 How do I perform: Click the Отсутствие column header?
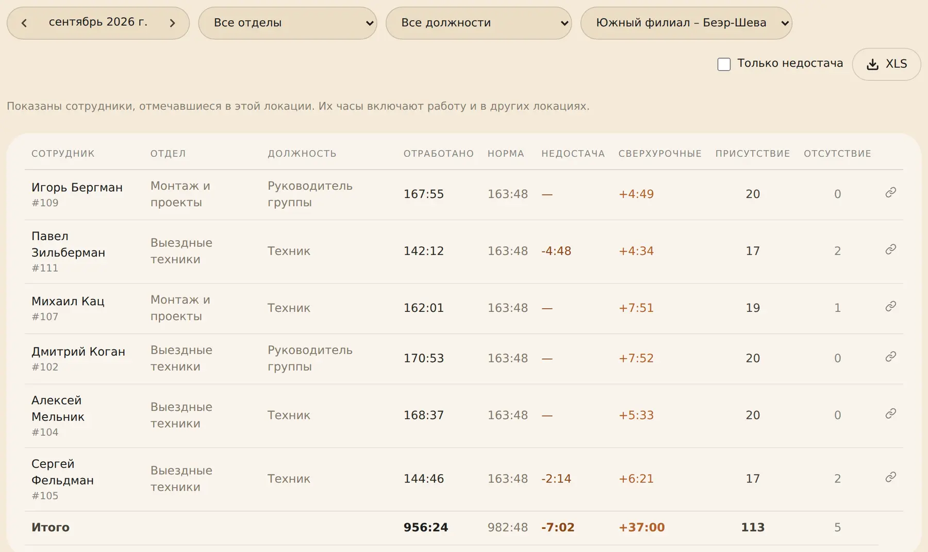point(837,154)
